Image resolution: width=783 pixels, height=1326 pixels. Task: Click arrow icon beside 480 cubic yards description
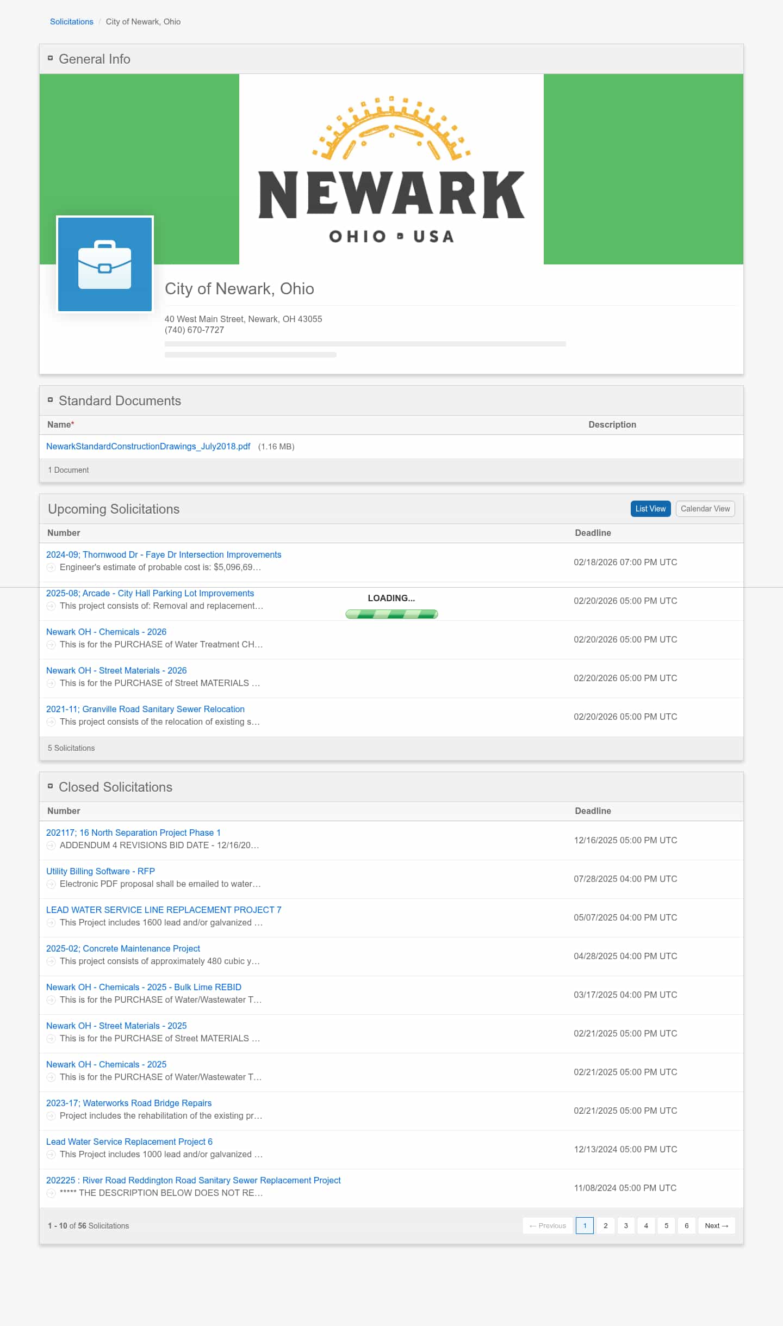click(51, 961)
